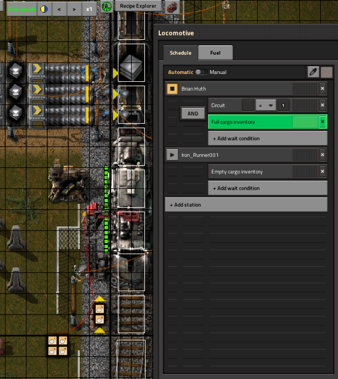This screenshot has width=338, height=379.
Task: Add wait condition under Brian Huth
Action: (268, 139)
